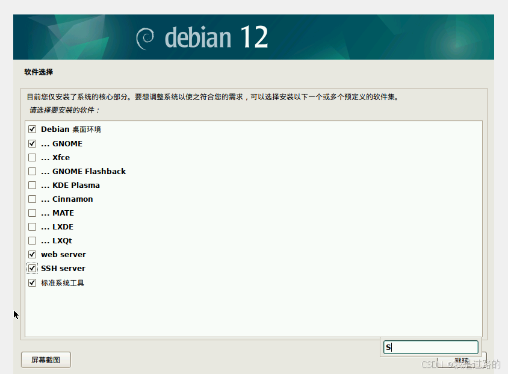Uncheck the 标准系统工具 checkbox

pos(32,282)
